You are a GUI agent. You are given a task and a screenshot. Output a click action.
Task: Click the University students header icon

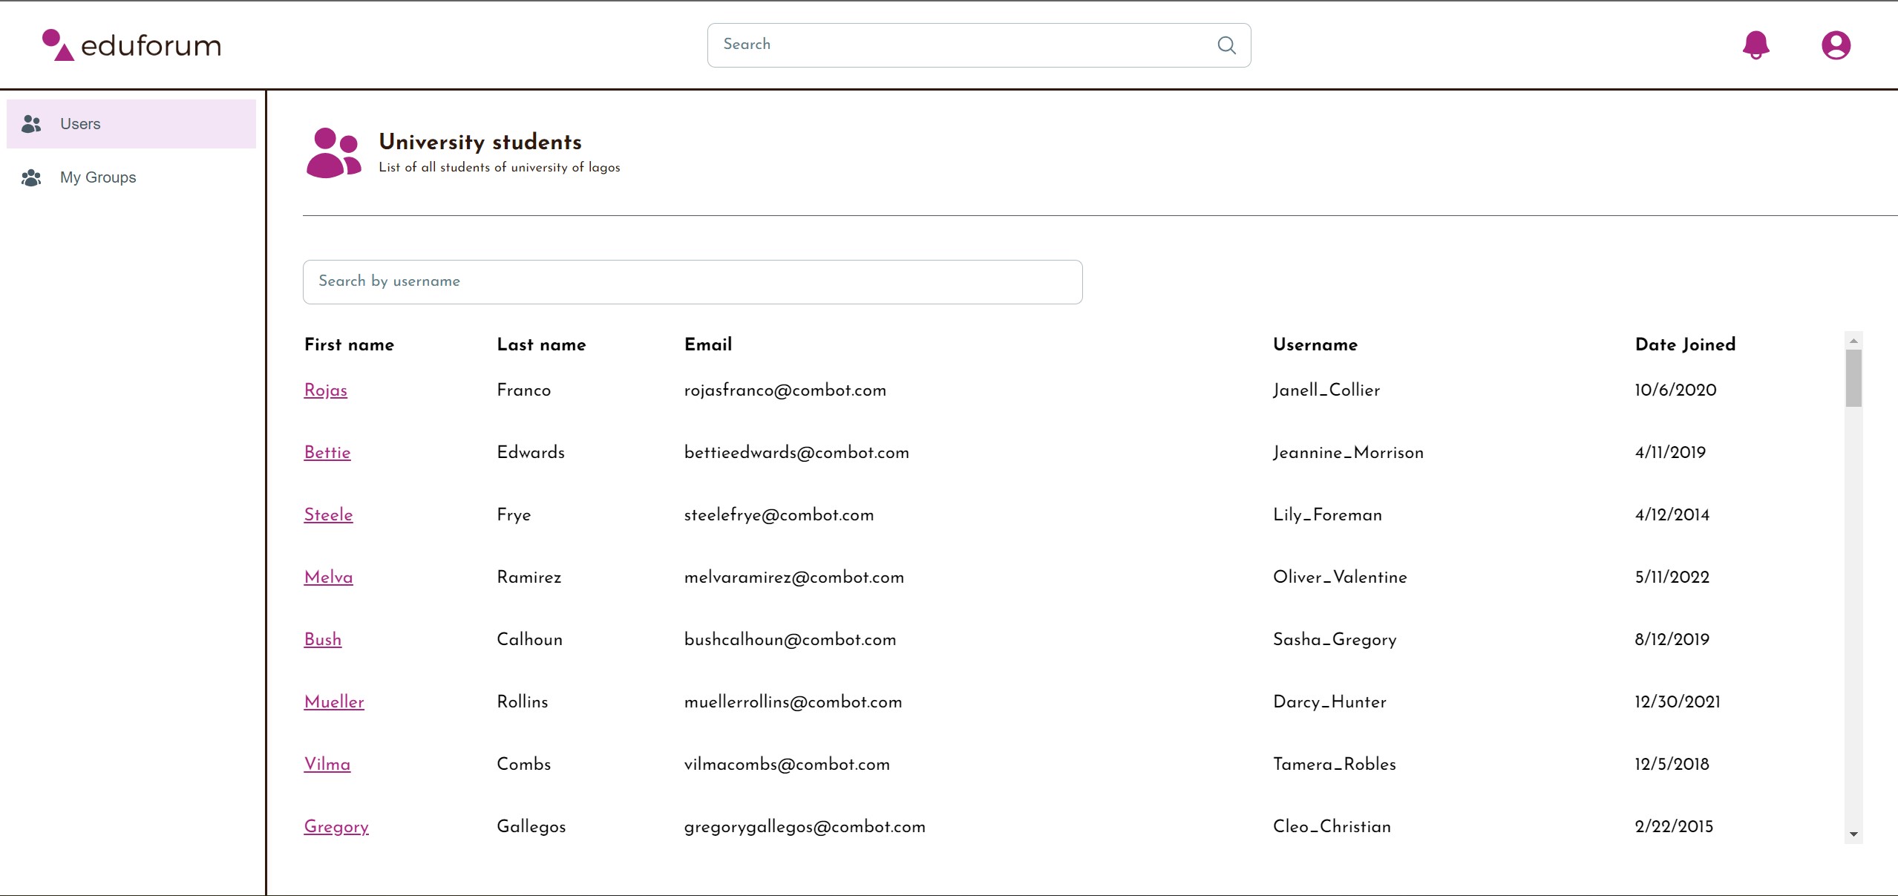coord(333,153)
